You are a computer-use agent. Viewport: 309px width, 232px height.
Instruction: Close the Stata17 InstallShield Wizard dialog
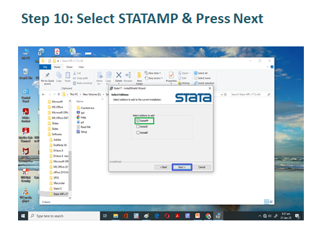pyautogui.click(x=210, y=88)
